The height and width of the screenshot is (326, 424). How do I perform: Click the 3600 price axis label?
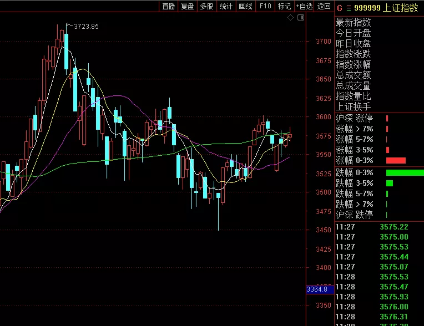324,117
